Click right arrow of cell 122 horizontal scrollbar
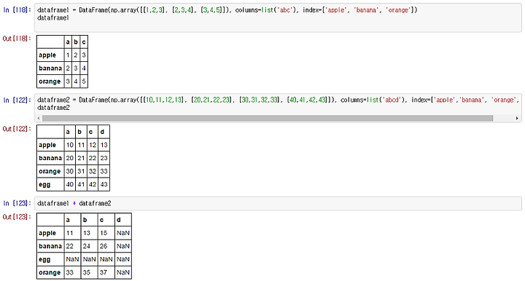The height and width of the screenshot is (281, 525). 517,118
